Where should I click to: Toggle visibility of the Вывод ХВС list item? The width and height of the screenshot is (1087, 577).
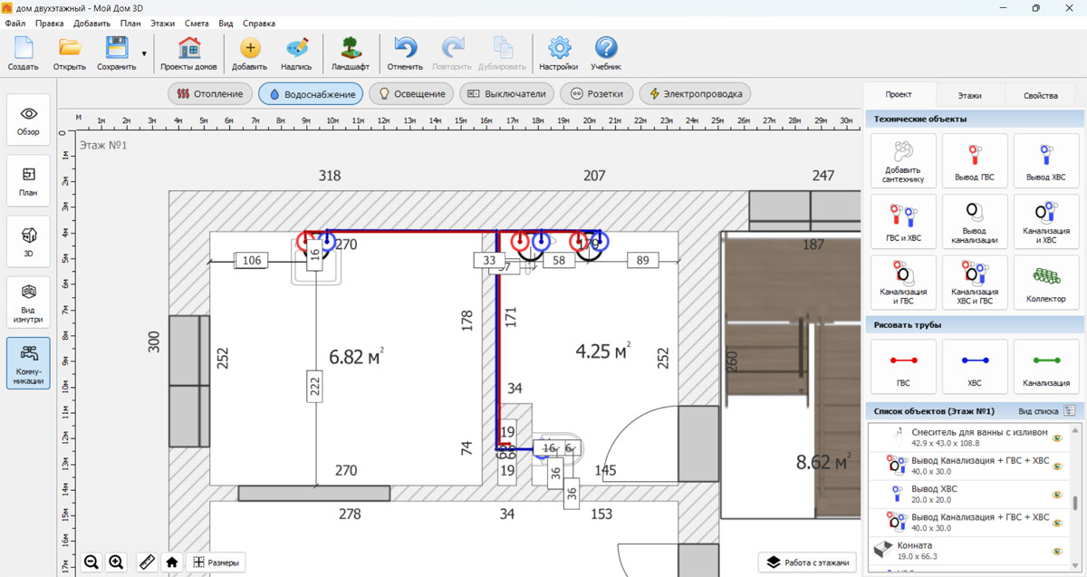(x=1056, y=495)
